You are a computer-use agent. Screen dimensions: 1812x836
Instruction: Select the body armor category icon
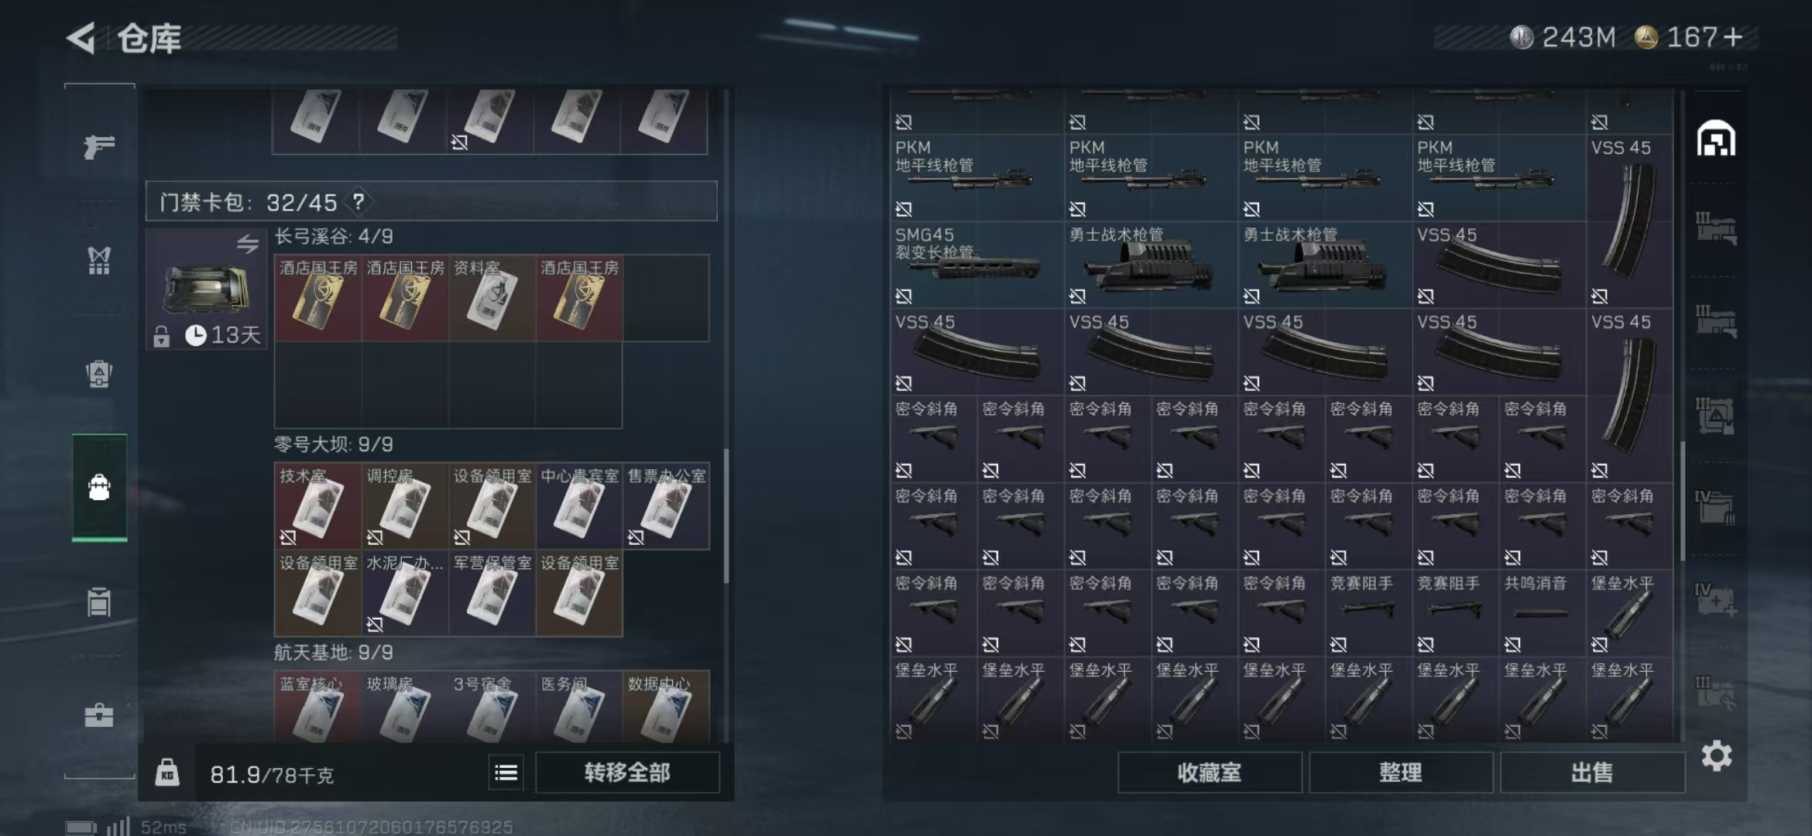99,261
